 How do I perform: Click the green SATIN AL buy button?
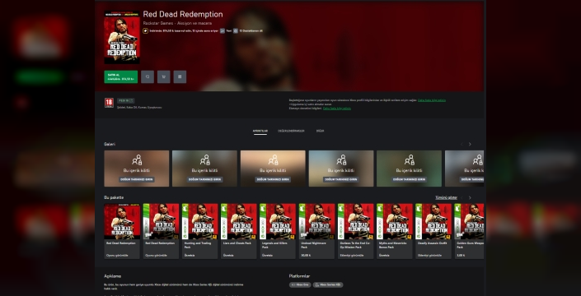click(121, 76)
